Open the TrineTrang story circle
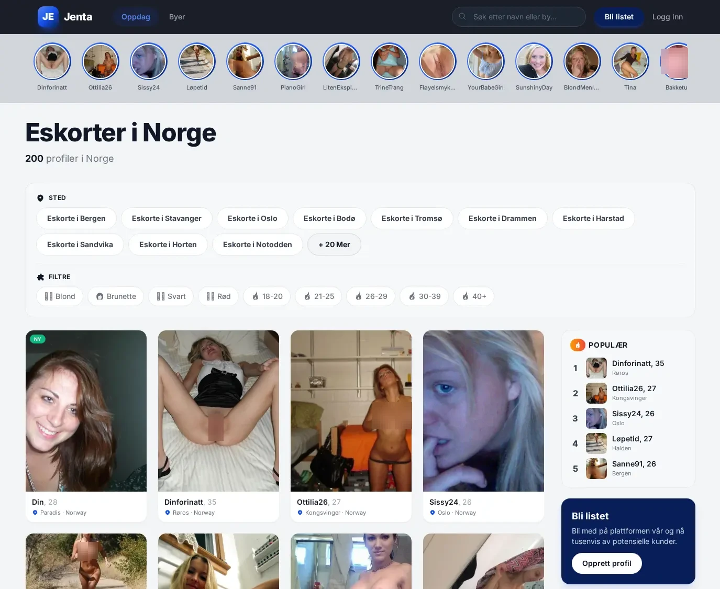The height and width of the screenshot is (589, 720). click(390, 61)
